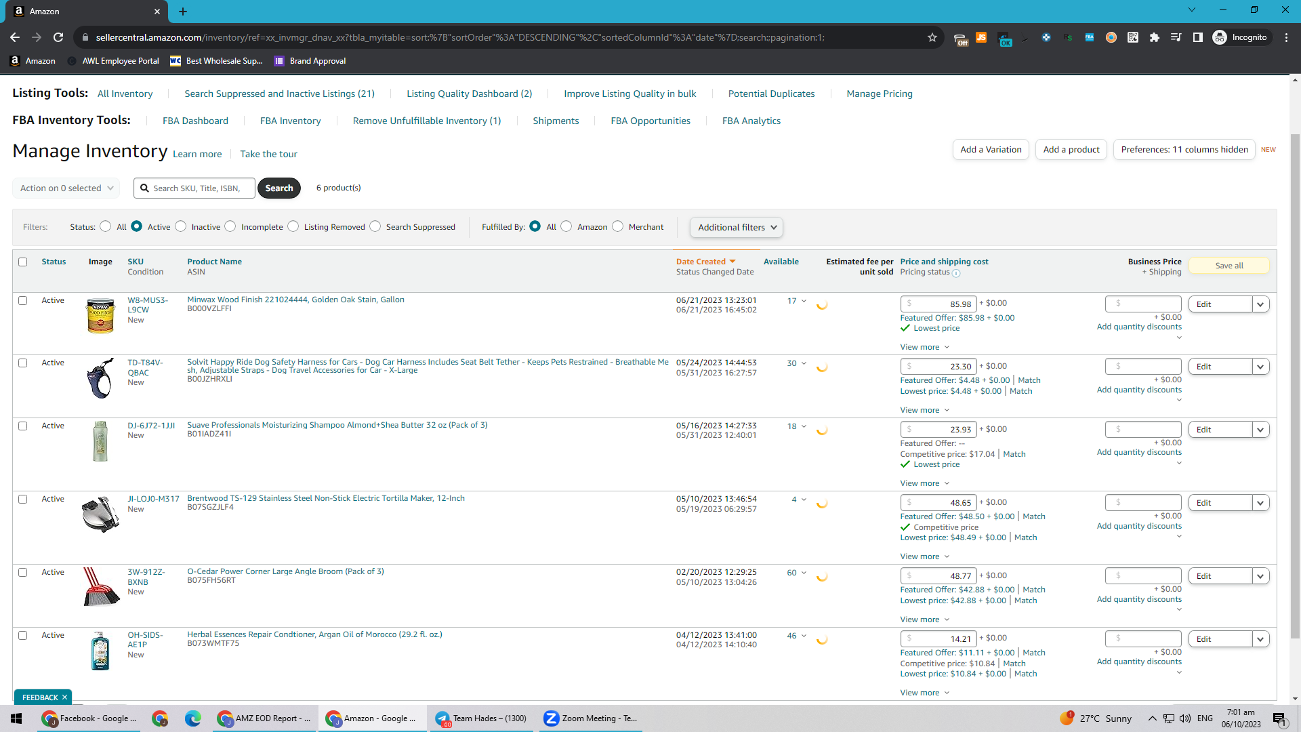The image size is (1301, 732).
Task: Click the O-Cedar broom product image
Action: tap(100, 587)
